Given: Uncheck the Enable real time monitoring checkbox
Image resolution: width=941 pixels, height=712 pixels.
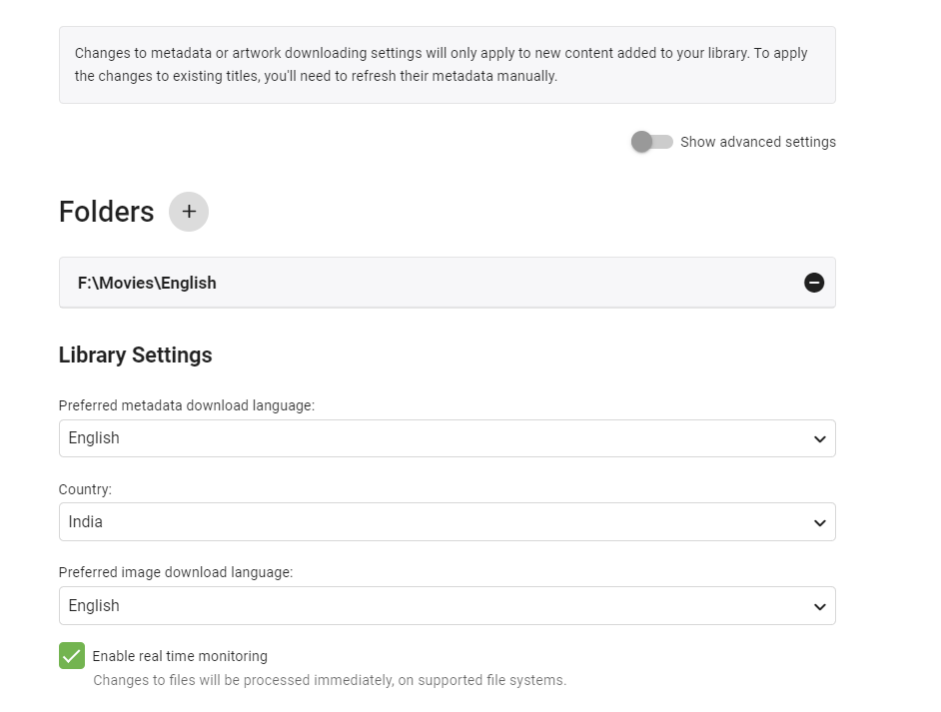Looking at the screenshot, I should point(72,656).
